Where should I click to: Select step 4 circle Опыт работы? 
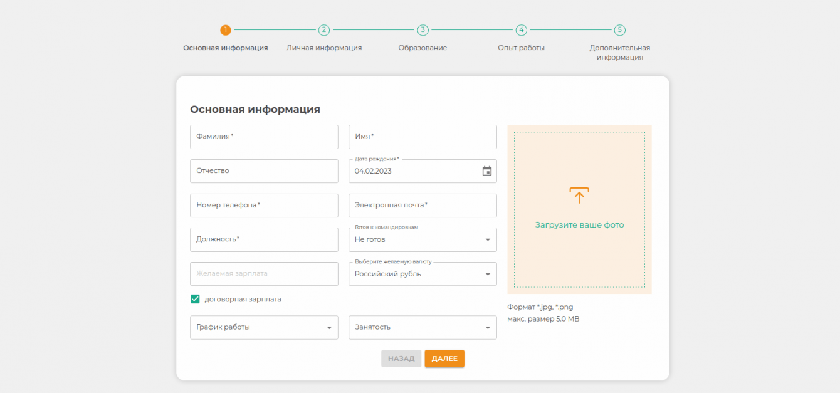(x=522, y=30)
